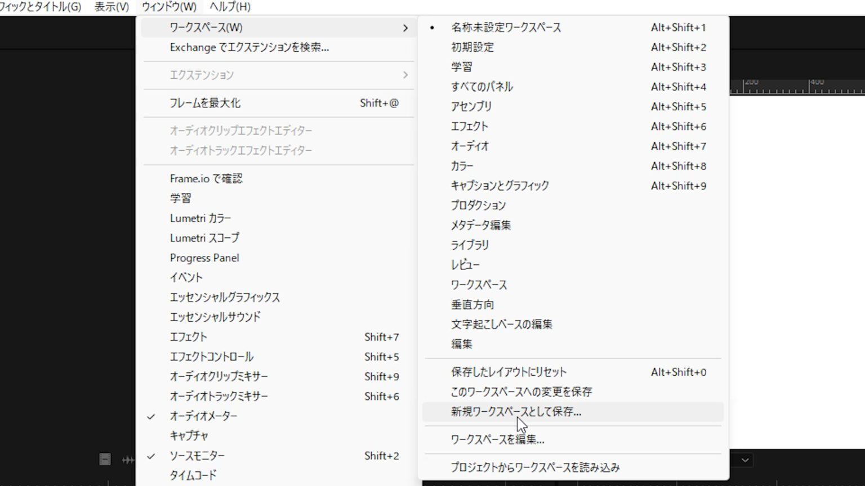Expand the Extensions submenu arrow

pyautogui.click(x=405, y=75)
